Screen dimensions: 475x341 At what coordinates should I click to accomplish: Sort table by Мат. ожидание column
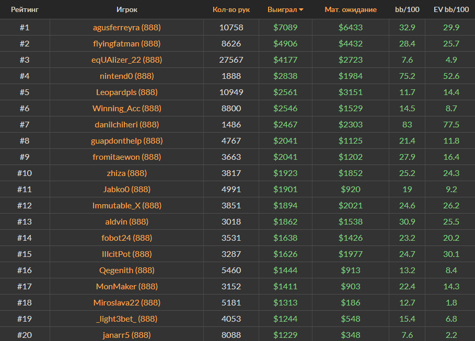350,9
